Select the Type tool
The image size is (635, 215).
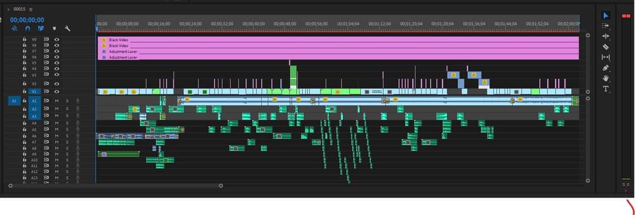[606, 88]
